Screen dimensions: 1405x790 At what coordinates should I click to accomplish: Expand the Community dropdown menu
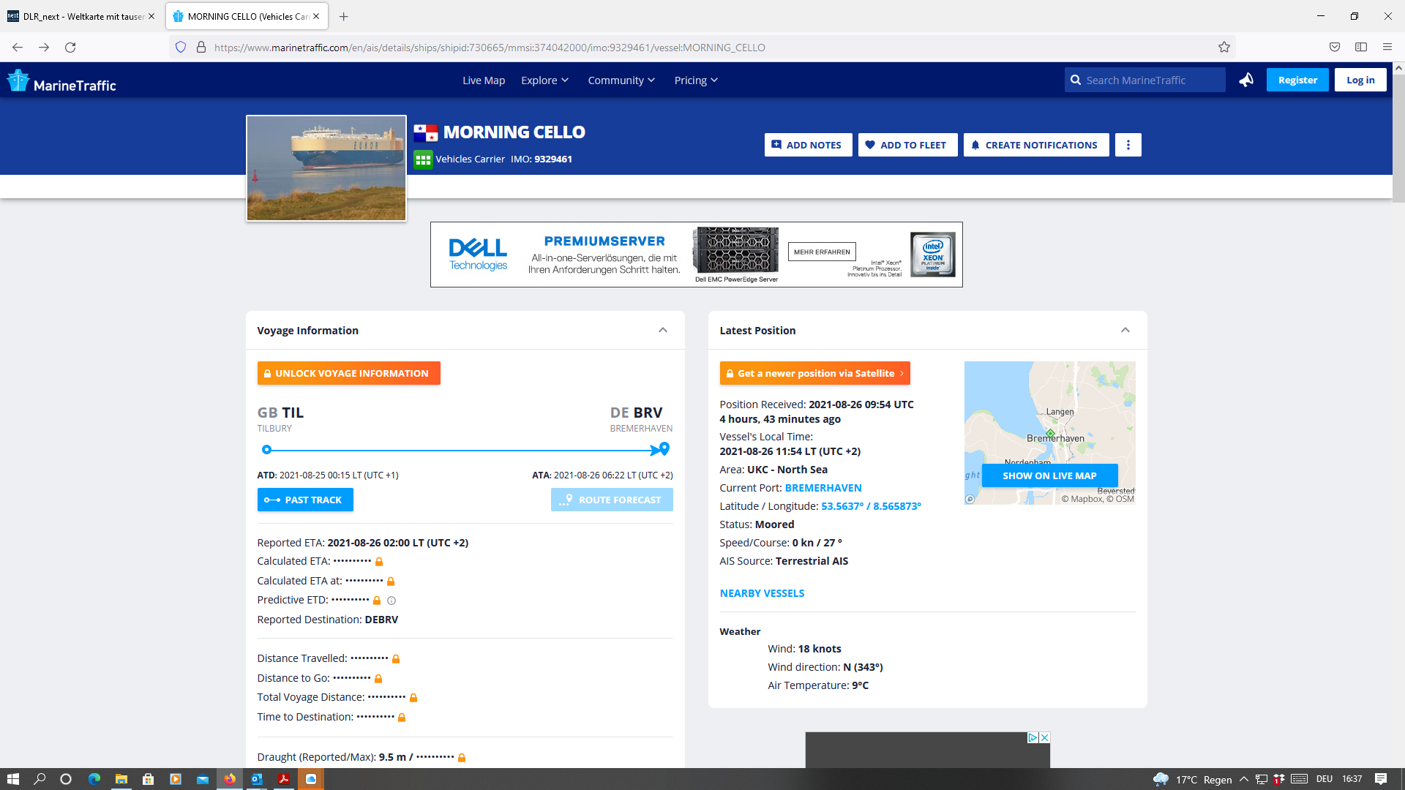coord(621,80)
